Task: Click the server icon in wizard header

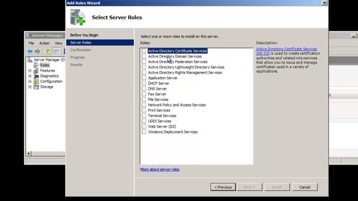Action: click(x=77, y=17)
